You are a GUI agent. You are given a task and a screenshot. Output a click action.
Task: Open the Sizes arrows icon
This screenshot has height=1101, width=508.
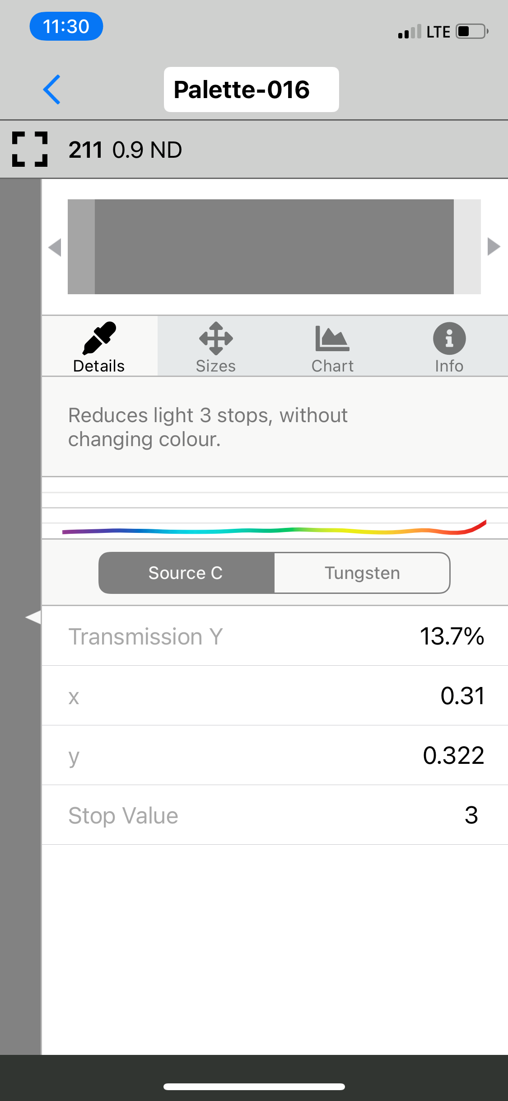[216, 338]
